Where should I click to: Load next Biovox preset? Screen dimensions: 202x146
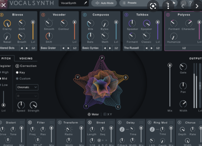(x=27, y=48)
